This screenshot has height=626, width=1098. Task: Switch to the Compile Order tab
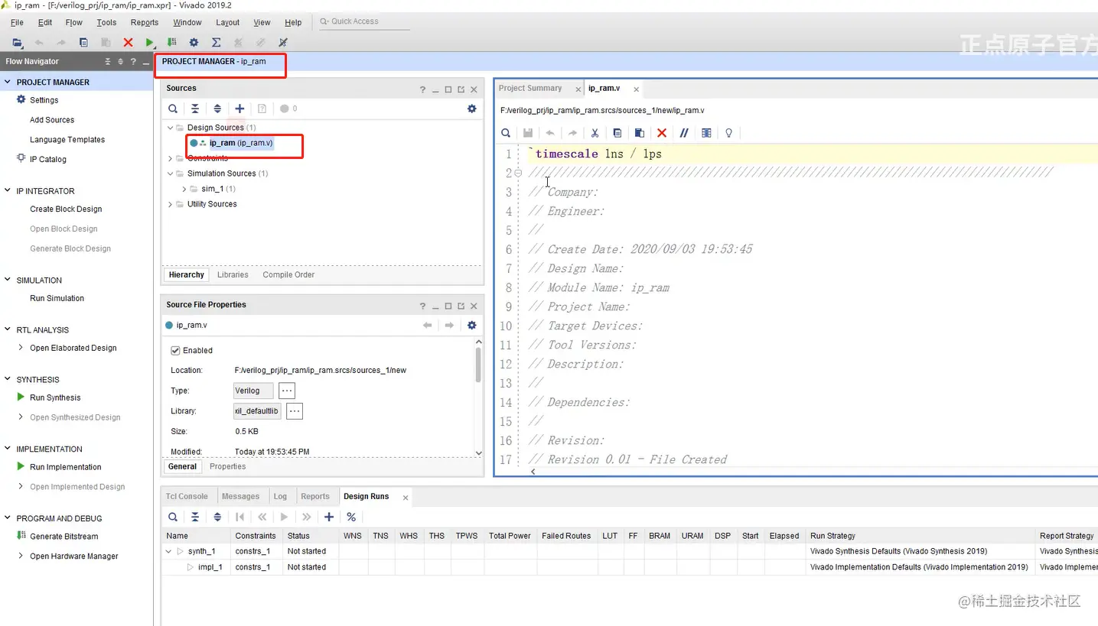pyautogui.click(x=288, y=275)
